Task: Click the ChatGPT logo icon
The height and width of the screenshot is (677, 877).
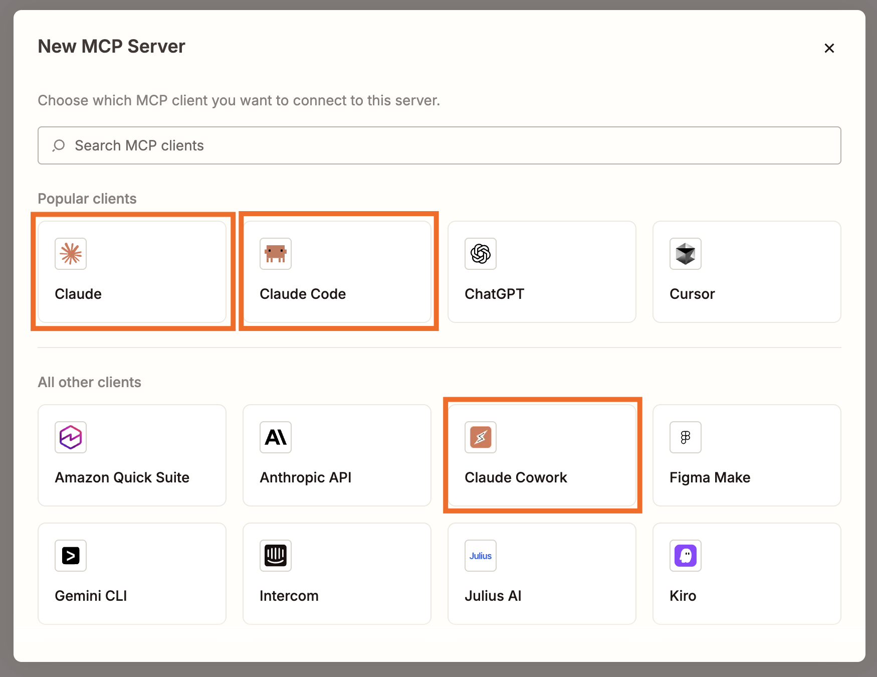Action: coord(481,254)
